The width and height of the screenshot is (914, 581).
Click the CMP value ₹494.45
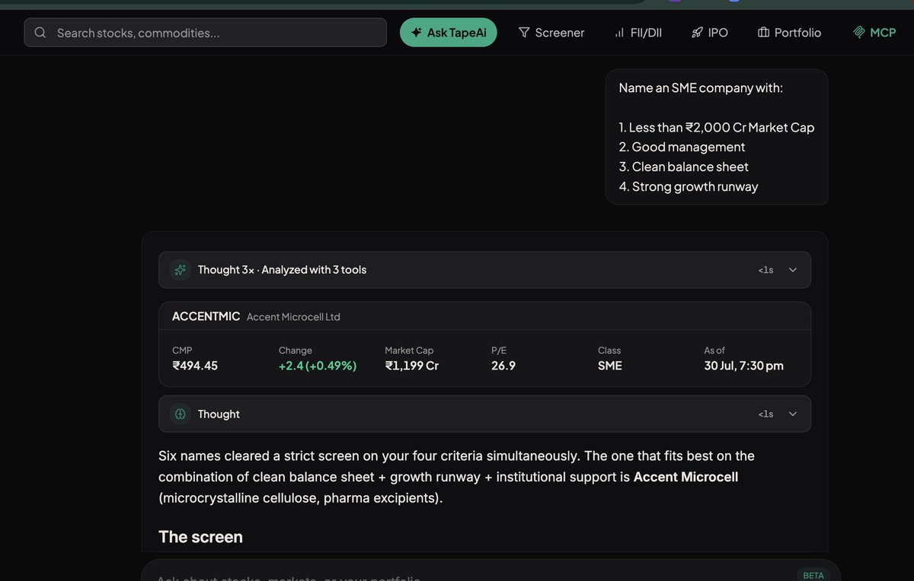pos(195,366)
